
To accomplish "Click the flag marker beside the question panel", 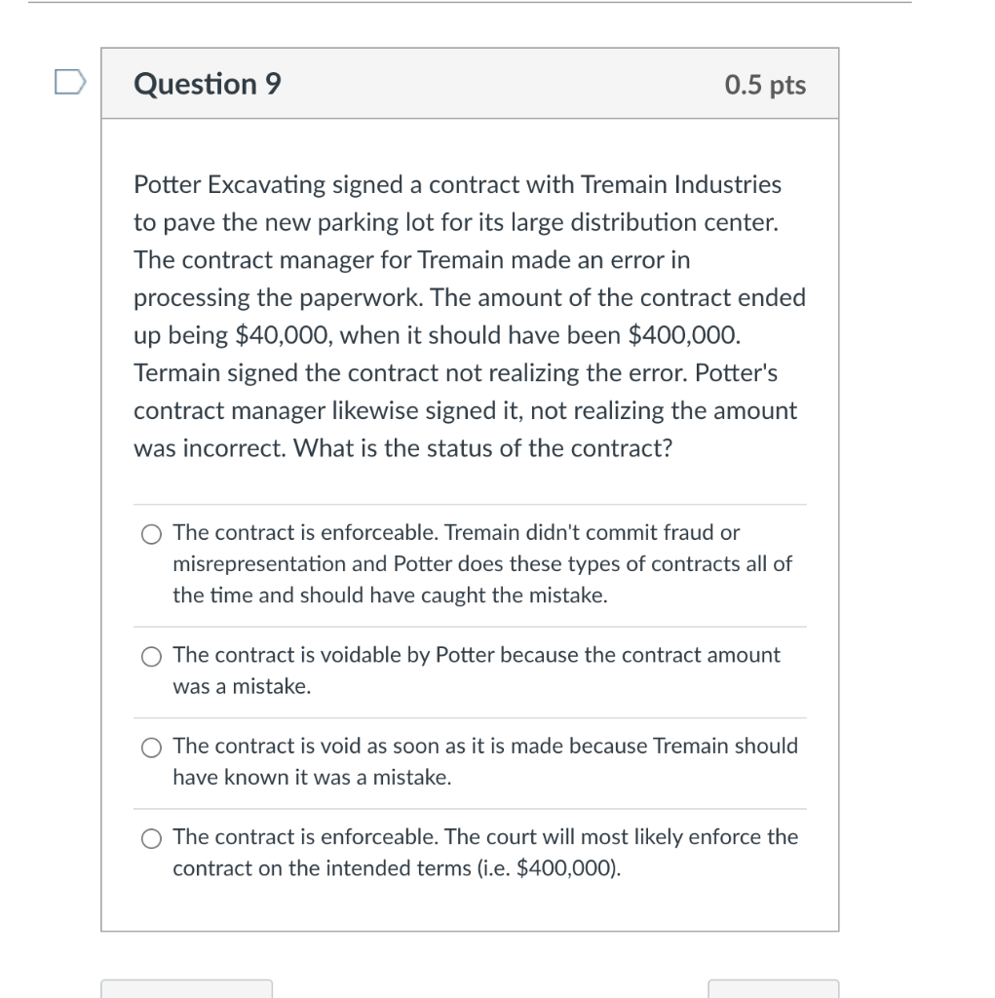I will point(69,84).
